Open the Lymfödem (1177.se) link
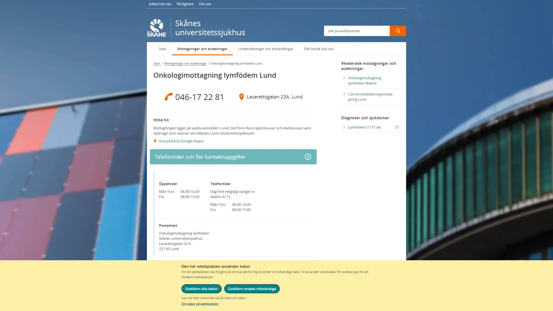Screen dimensions: 553x311 [365, 127]
